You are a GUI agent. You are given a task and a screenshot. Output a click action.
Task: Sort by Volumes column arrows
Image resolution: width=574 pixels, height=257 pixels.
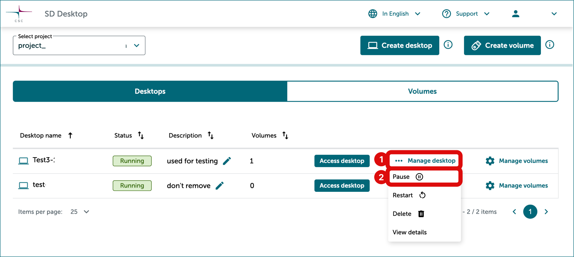pos(285,135)
